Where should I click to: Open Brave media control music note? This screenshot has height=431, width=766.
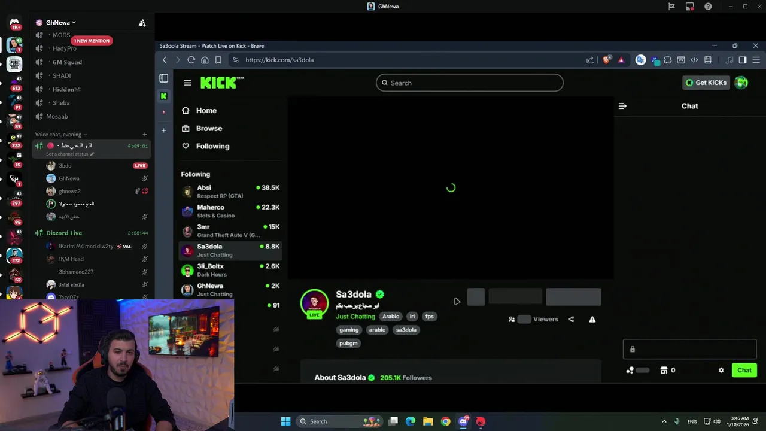tap(729, 60)
